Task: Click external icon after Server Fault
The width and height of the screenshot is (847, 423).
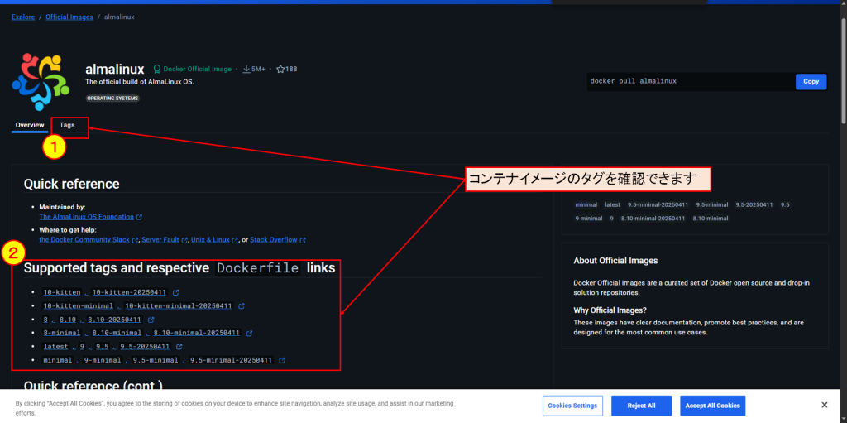Action: point(184,240)
